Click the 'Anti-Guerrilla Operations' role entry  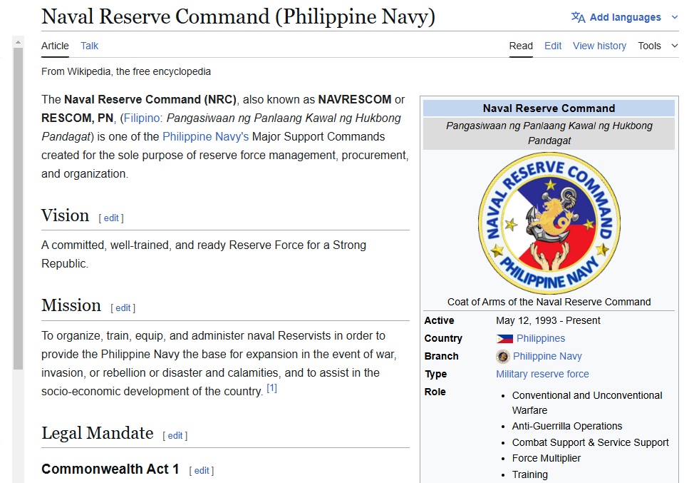pos(567,426)
